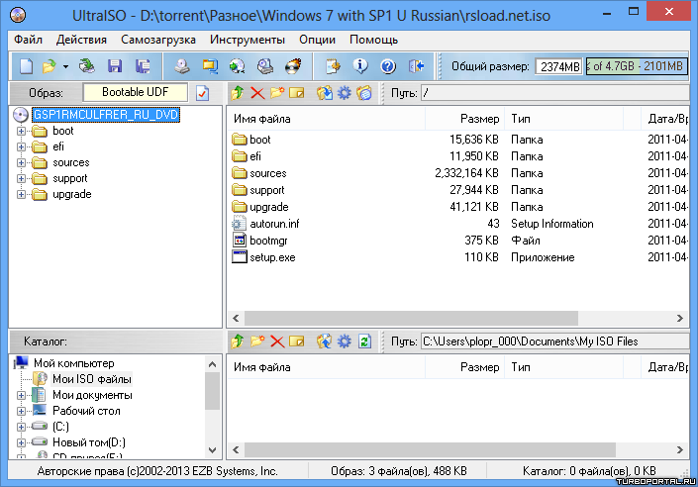Click the Help question mark icon
Image resolution: width=698 pixels, height=487 pixels.
point(388,66)
